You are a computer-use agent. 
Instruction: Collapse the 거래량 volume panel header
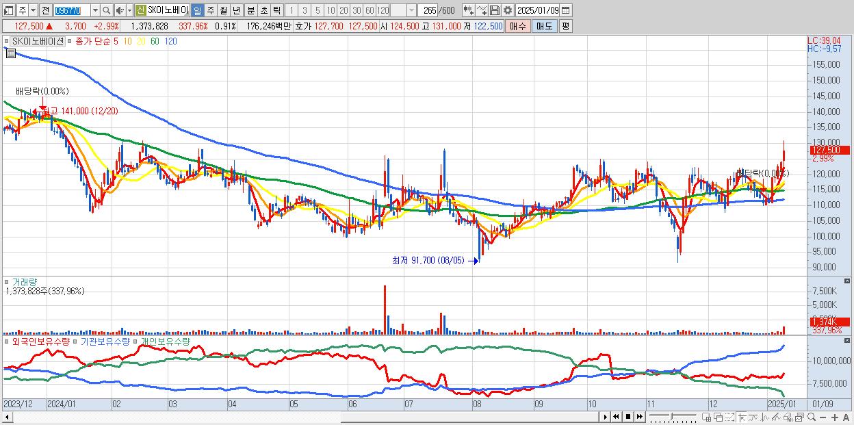8,282
